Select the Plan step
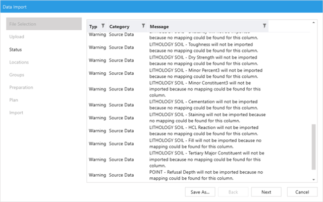The width and height of the screenshot is (323, 202). [x=14, y=100]
